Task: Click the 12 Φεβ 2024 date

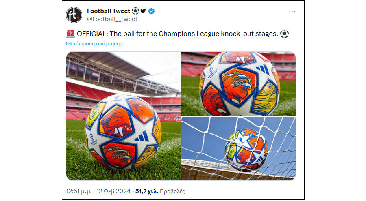Action: click(x=113, y=191)
